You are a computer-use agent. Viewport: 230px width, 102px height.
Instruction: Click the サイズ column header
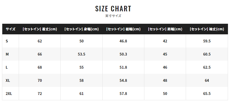10,29
